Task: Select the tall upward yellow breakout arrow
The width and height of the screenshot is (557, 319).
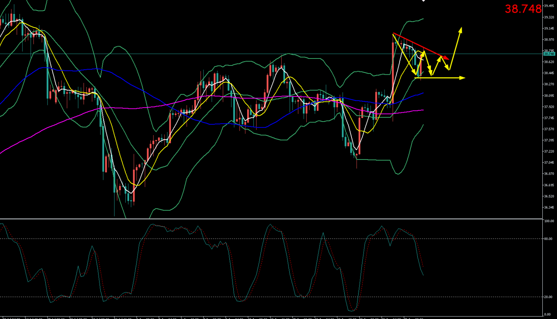Action: (455, 48)
